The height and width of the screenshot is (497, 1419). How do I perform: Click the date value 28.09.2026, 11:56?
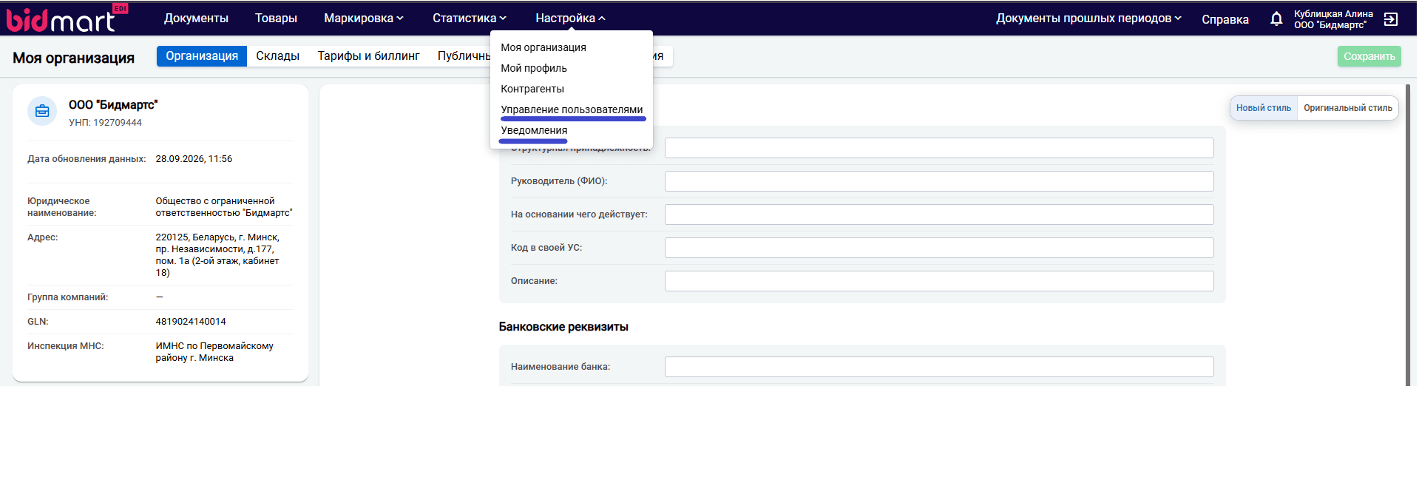click(x=194, y=159)
